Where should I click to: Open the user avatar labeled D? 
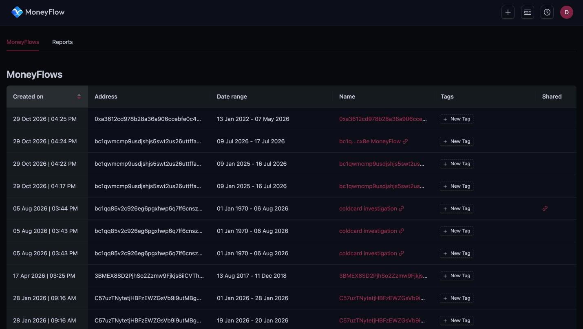point(567,12)
